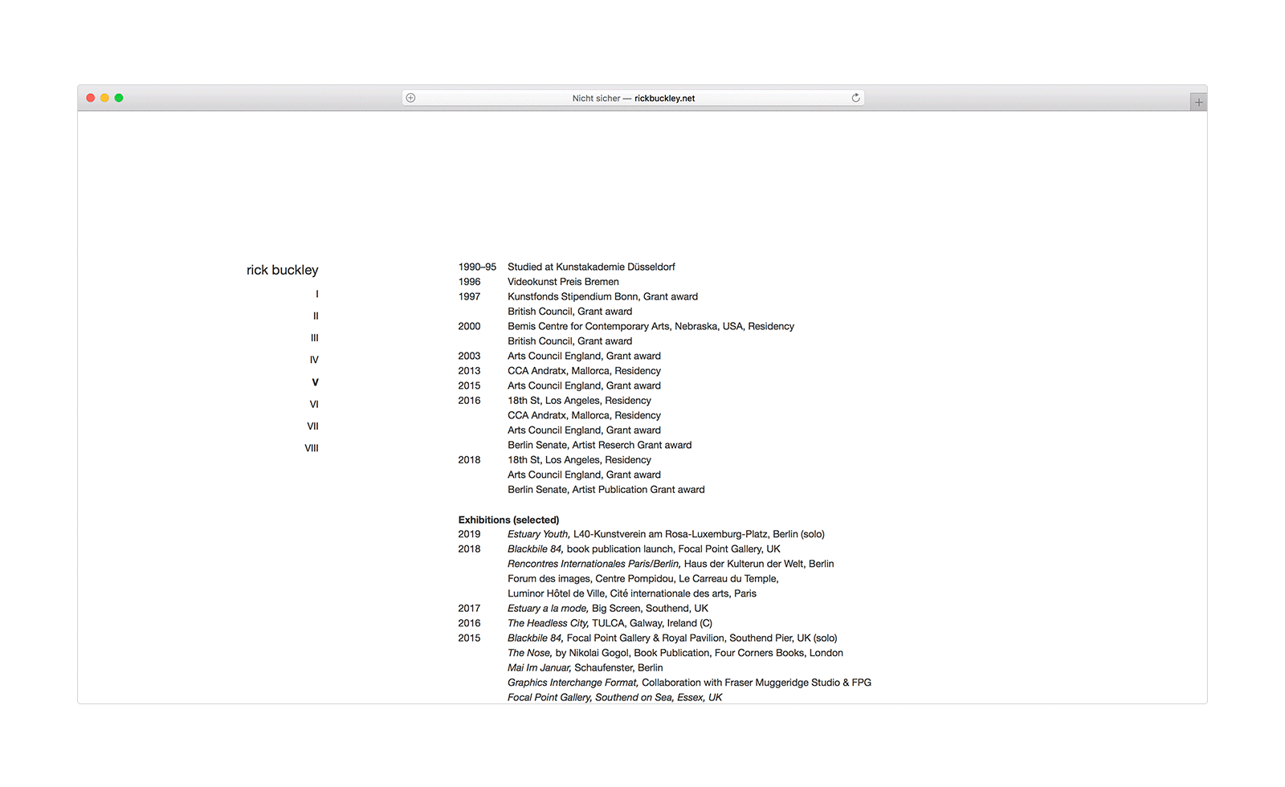Click 'Kunstfonds Stipendium Bonn, Grant award' entry

pos(602,296)
